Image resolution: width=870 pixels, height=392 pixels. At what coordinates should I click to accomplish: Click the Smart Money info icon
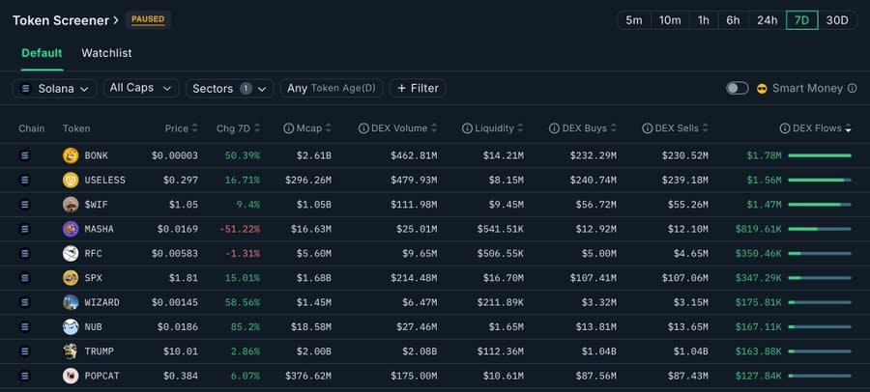tap(852, 88)
